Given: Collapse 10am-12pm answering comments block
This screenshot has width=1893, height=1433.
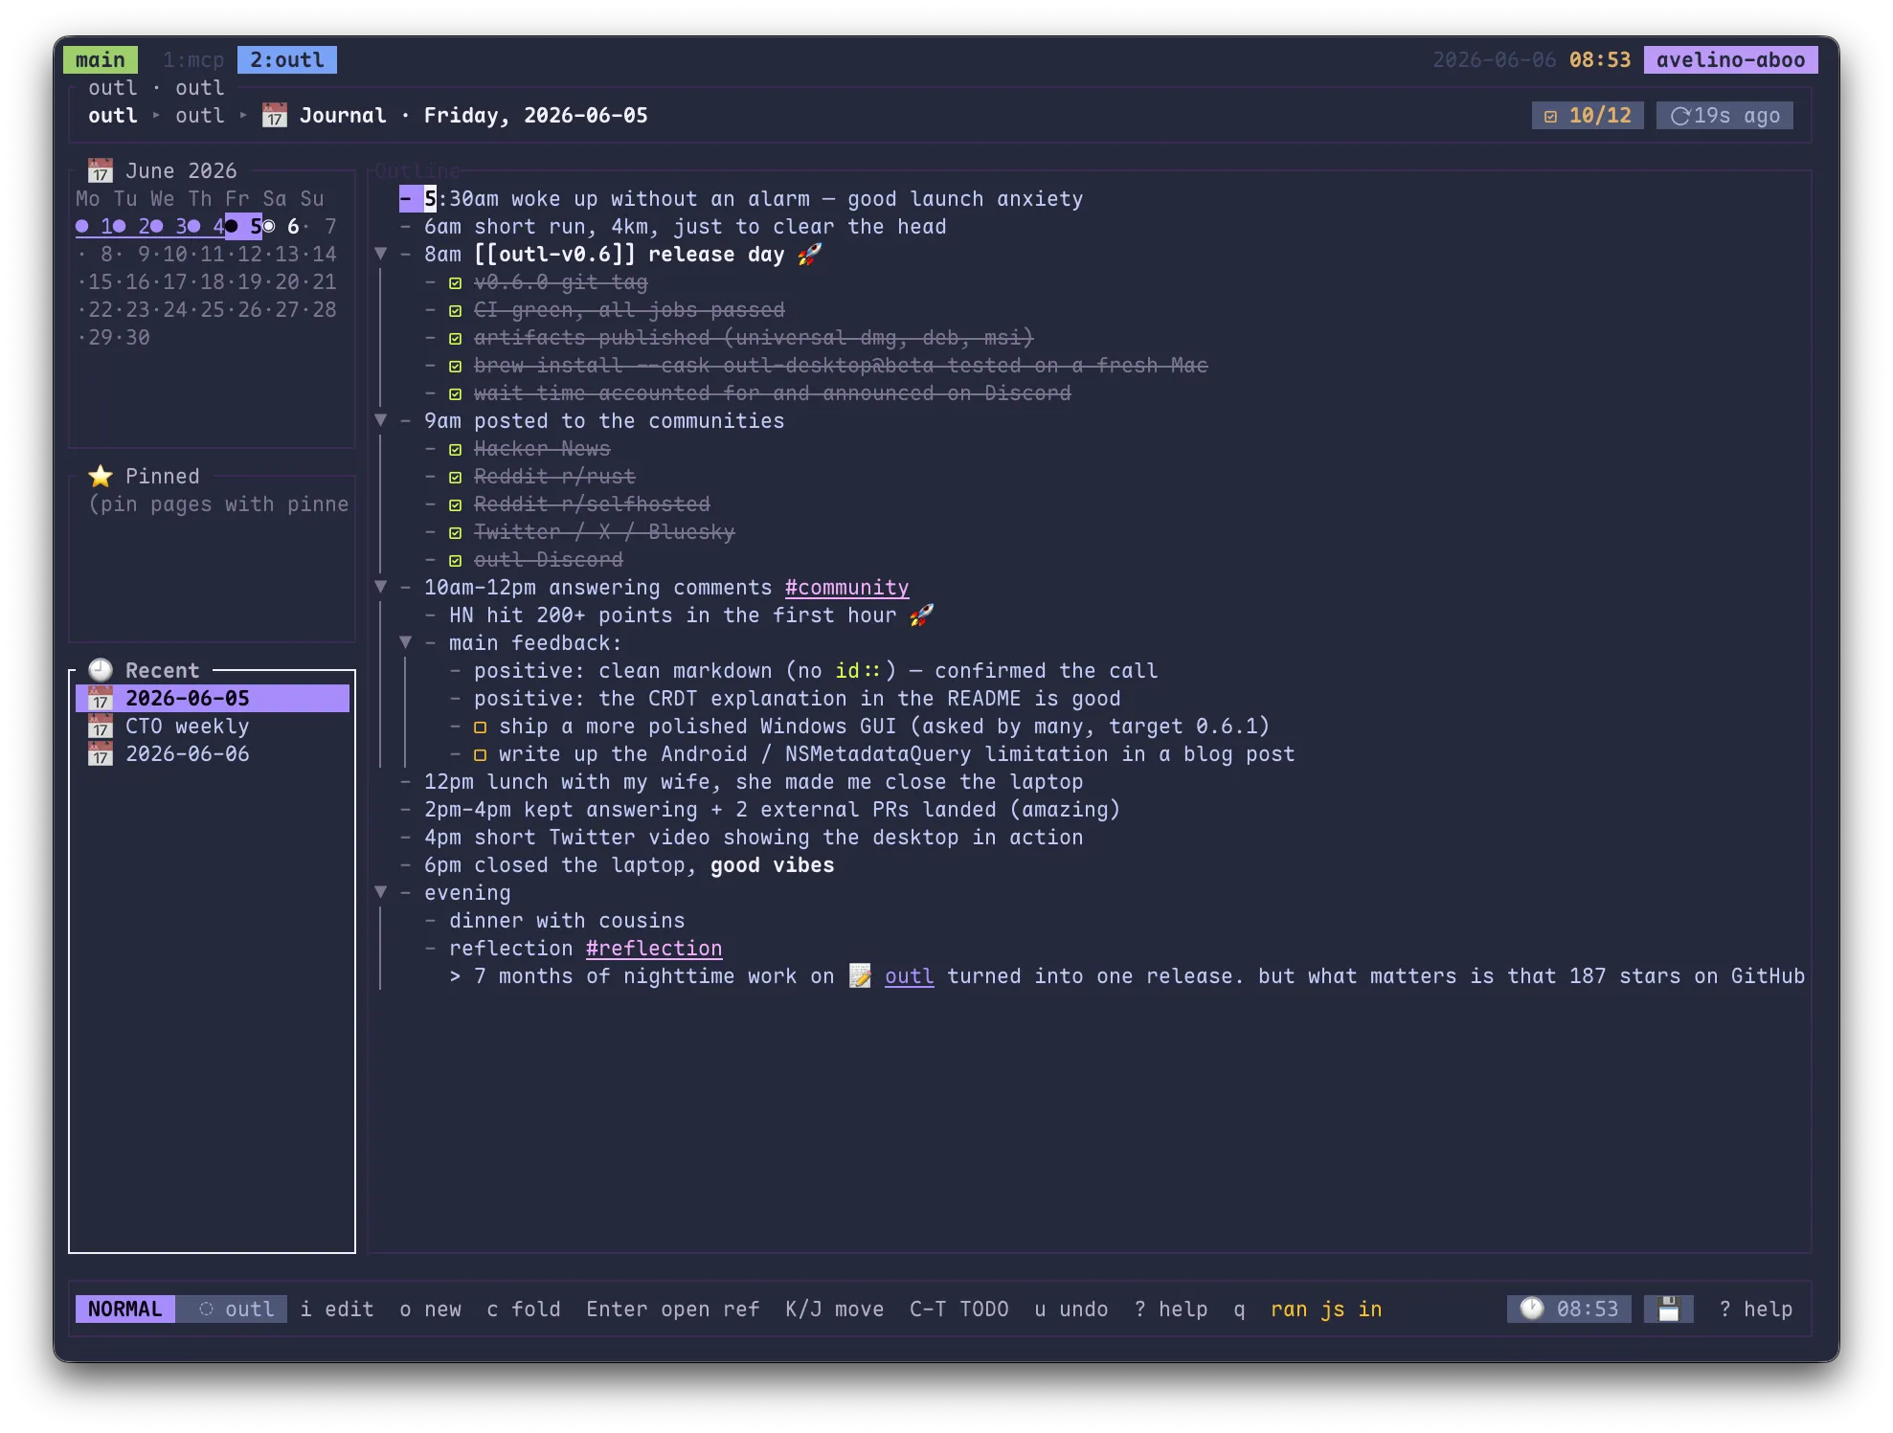Looking at the screenshot, I should pyautogui.click(x=381, y=587).
